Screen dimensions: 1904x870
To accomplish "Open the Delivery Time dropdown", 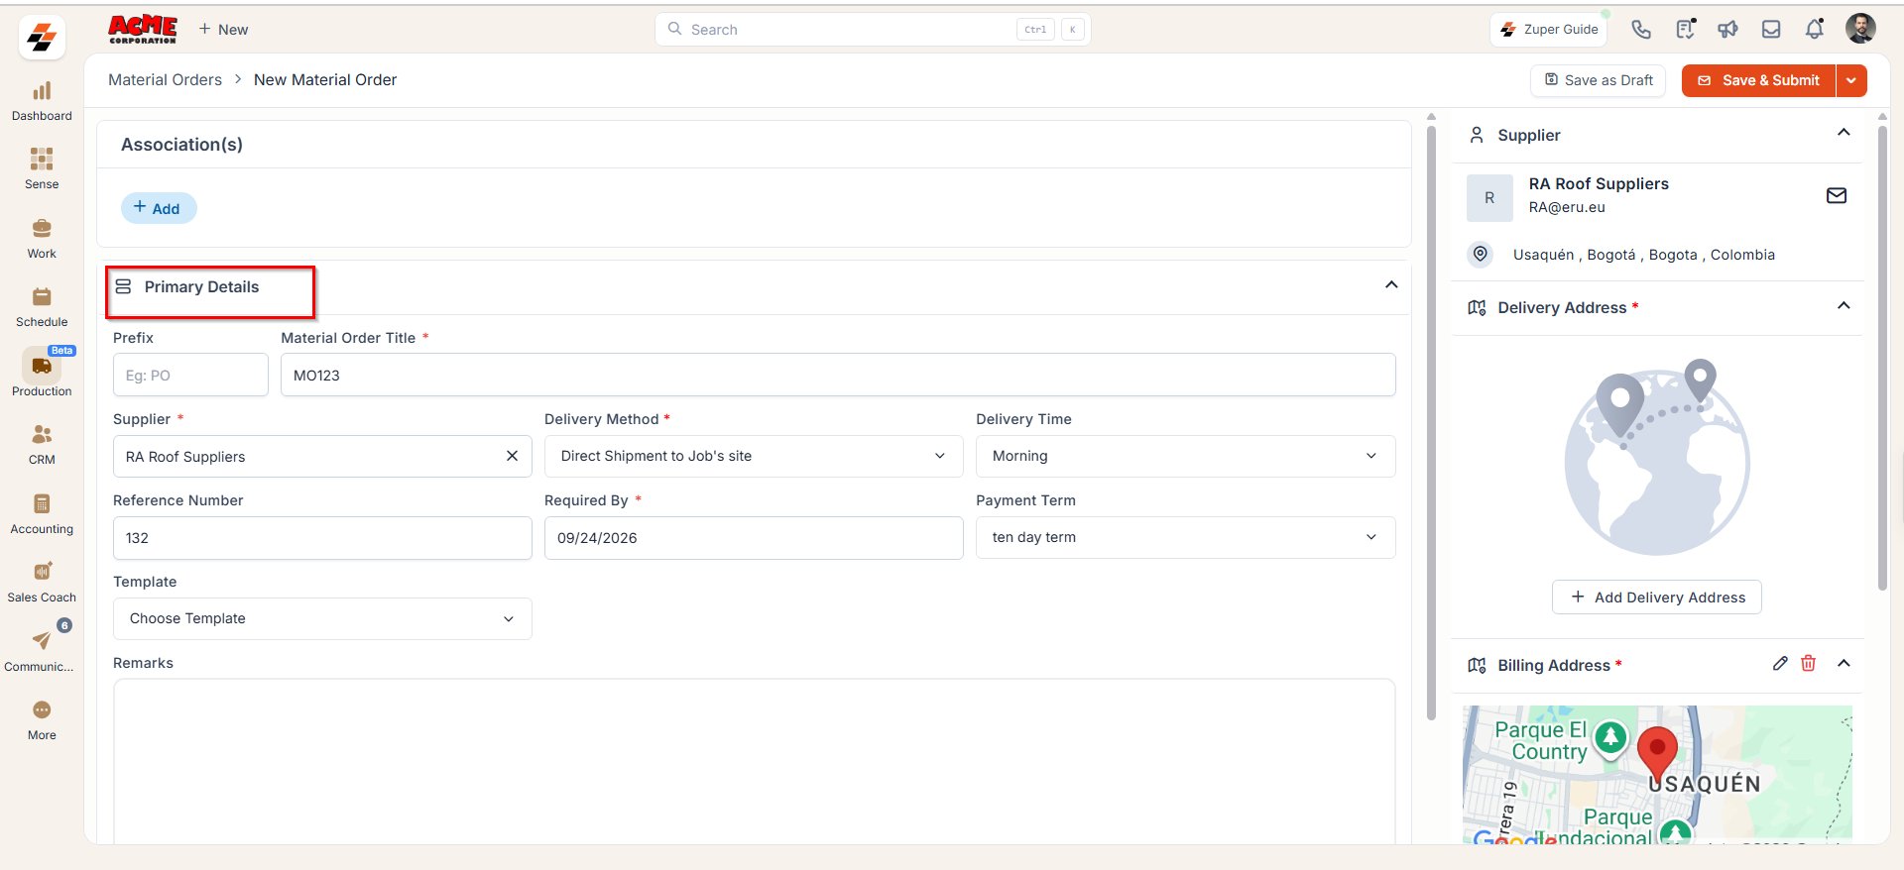I will point(1185,456).
